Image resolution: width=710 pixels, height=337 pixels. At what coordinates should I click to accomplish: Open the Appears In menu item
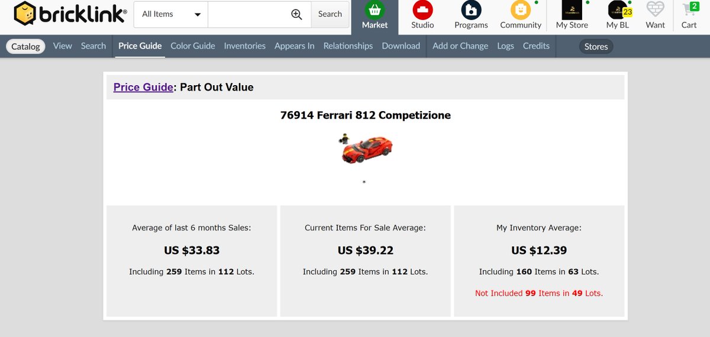point(294,46)
